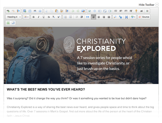Click the cut scissors icon
This screenshot has height=123, width=162.
point(46,11)
